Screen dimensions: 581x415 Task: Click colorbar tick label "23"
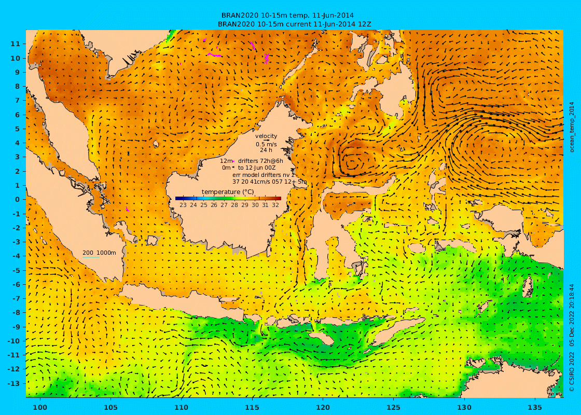pos(183,205)
